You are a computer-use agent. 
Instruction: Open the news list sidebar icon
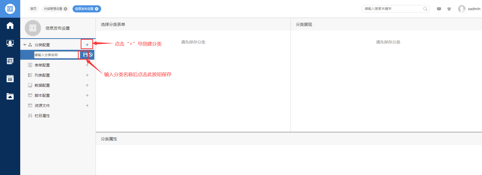(x=10, y=61)
